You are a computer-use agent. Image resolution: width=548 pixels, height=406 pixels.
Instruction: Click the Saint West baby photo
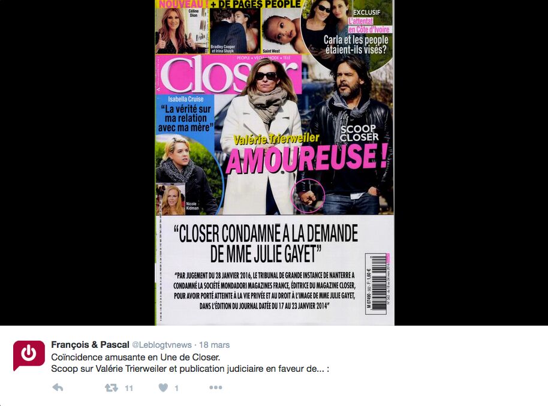[x=282, y=31]
